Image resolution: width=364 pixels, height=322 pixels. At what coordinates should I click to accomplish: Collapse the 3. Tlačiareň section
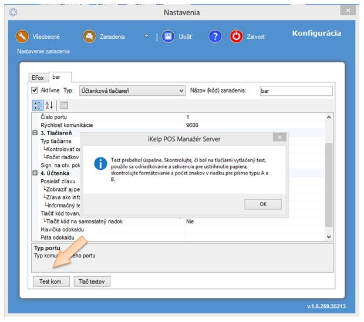point(35,133)
